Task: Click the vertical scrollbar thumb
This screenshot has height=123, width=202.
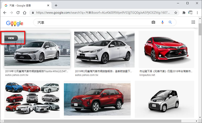Action: (x=200, y=29)
